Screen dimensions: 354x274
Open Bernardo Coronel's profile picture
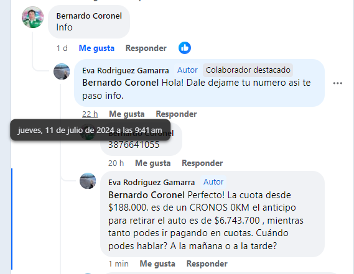pos(33,17)
